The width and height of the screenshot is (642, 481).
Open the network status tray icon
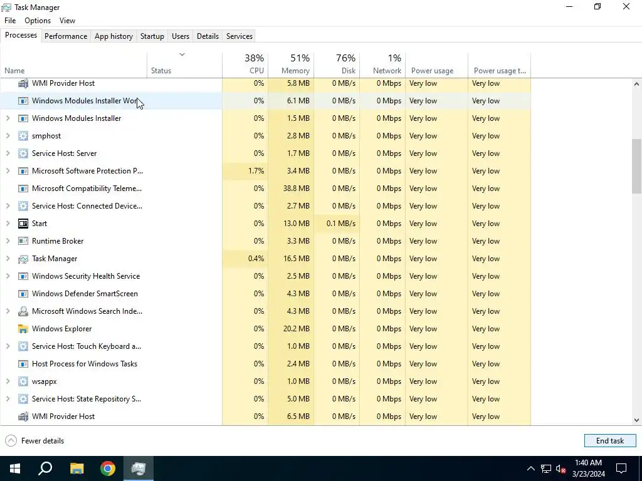[546, 468]
